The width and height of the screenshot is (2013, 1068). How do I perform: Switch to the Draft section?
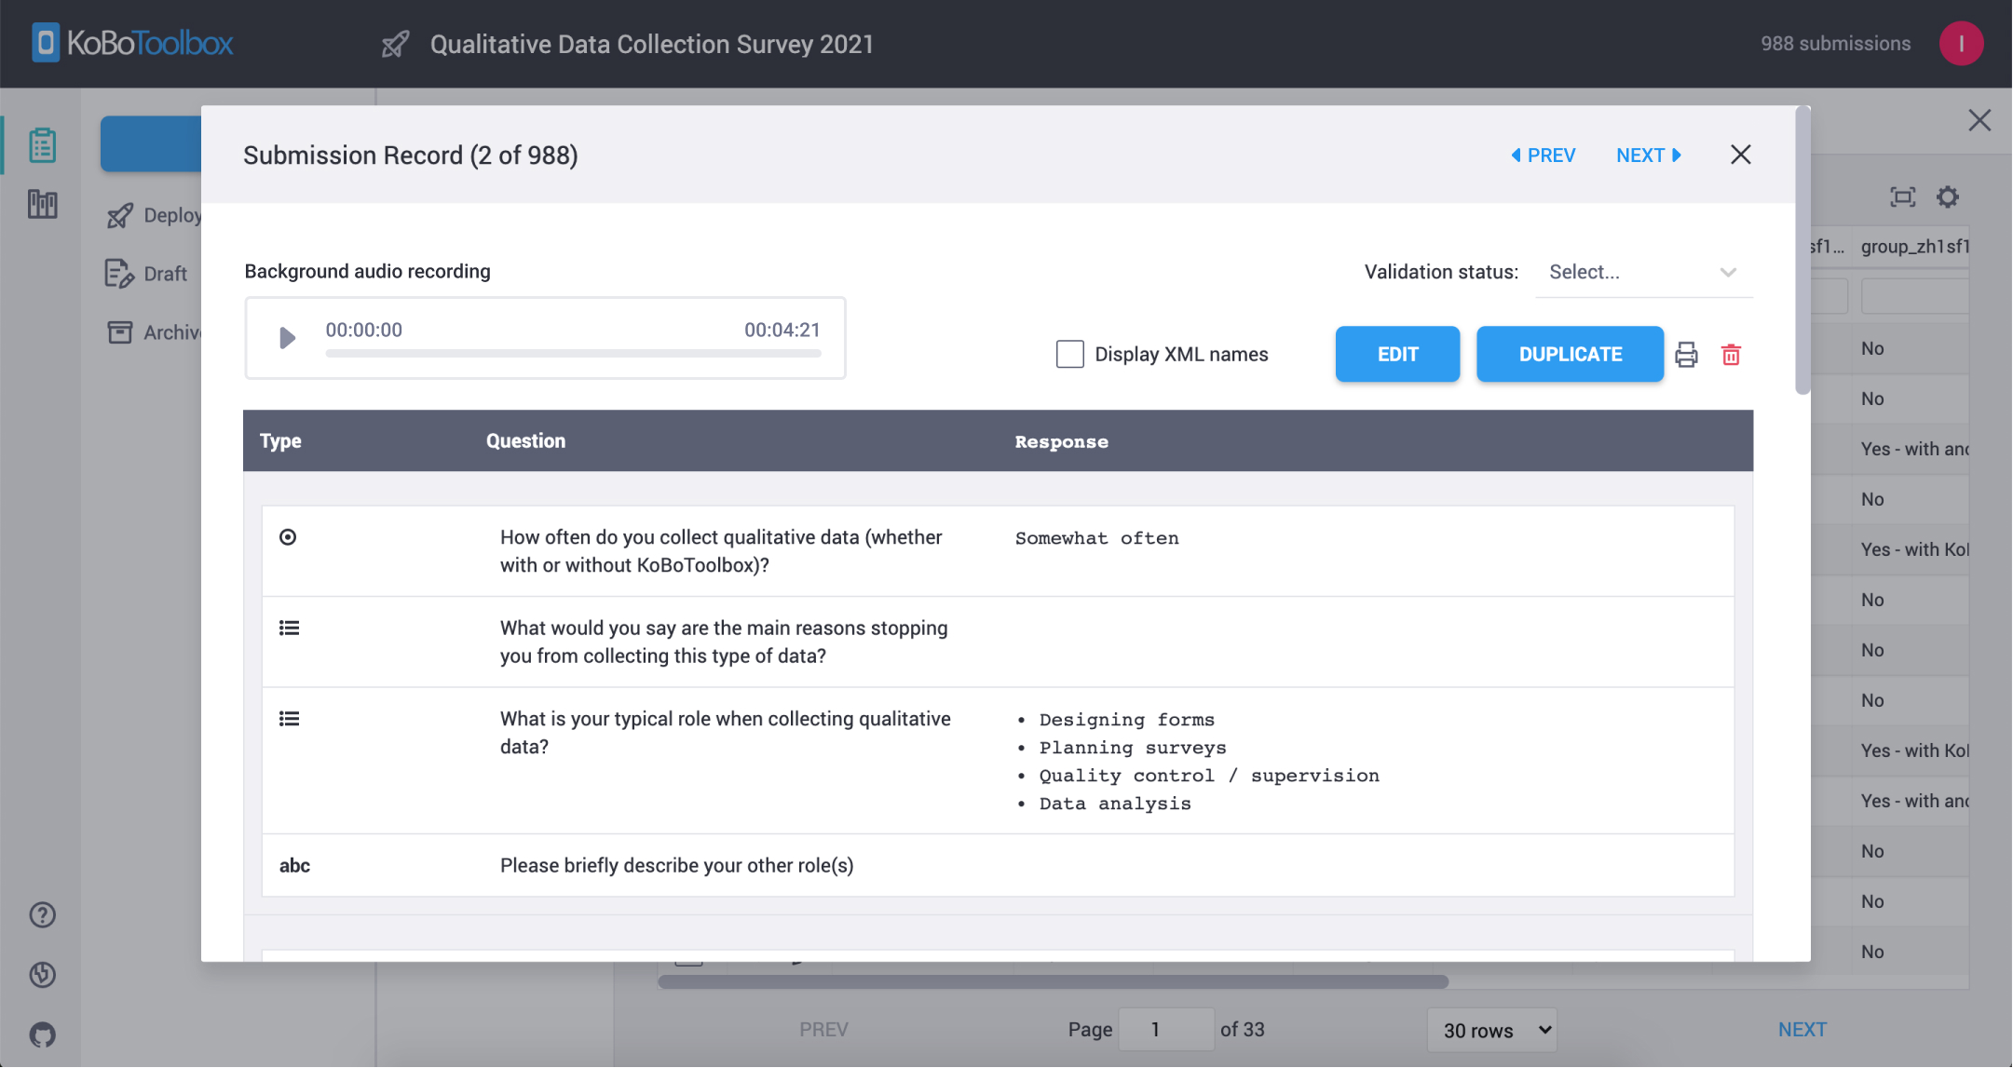point(164,273)
